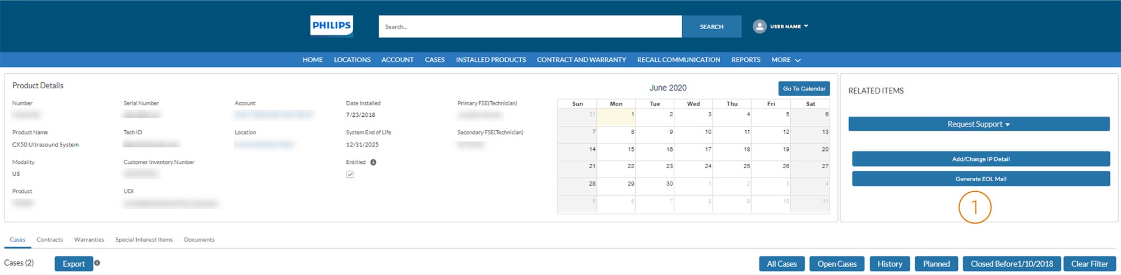Select June 17 on the calendar
The height and width of the screenshot is (275, 1121).
(x=694, y=151)
